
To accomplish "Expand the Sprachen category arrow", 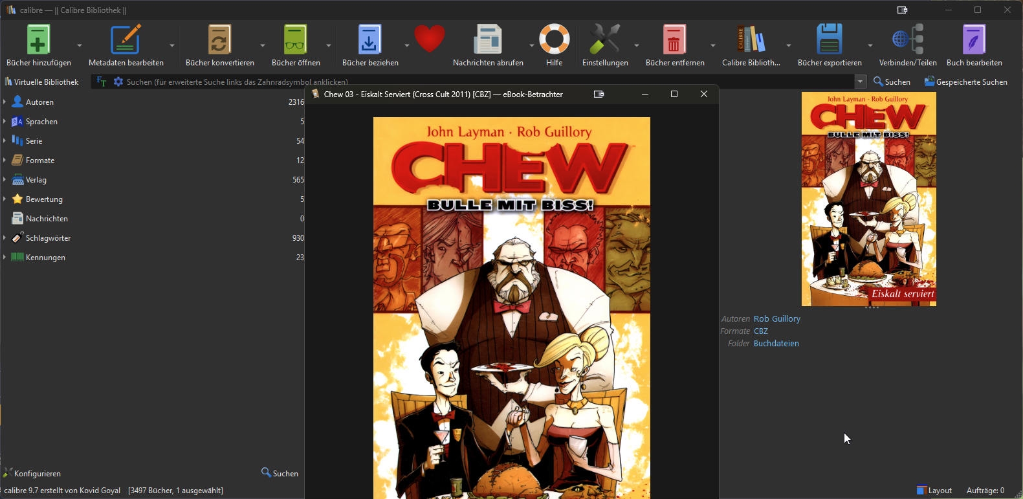I will pos(5,121).
